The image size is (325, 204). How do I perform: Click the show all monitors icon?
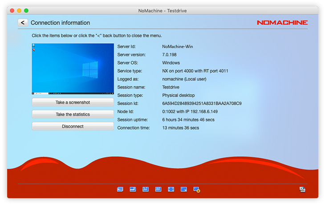pos(120,189)
